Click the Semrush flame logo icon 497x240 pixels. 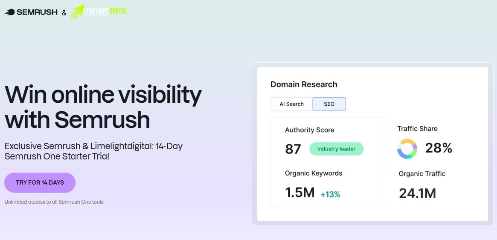10,12
